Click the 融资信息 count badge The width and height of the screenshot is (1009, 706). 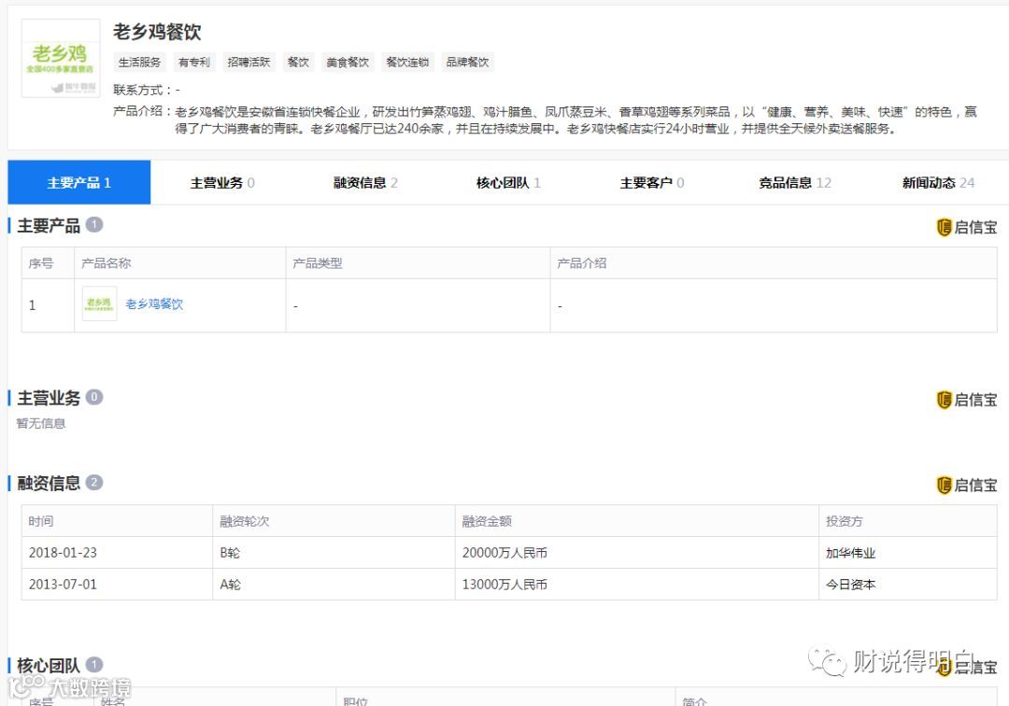pos(94,482)
